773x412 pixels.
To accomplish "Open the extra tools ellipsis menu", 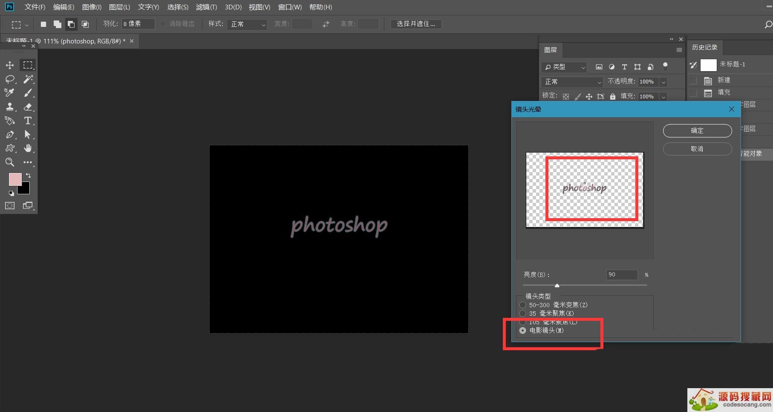I will pyautogui.click(x=28, y=162).
